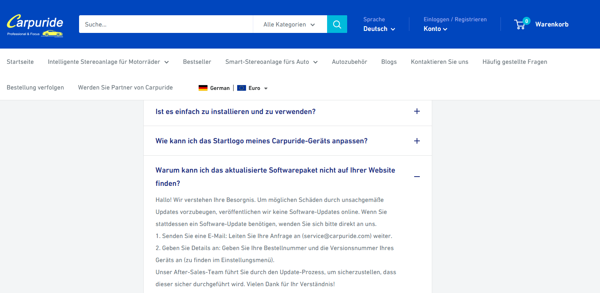Click 'Ist es einfach zu installieren und zu verwenden?' heading
This screenshot has width=600, height=293.
point(236,111)
